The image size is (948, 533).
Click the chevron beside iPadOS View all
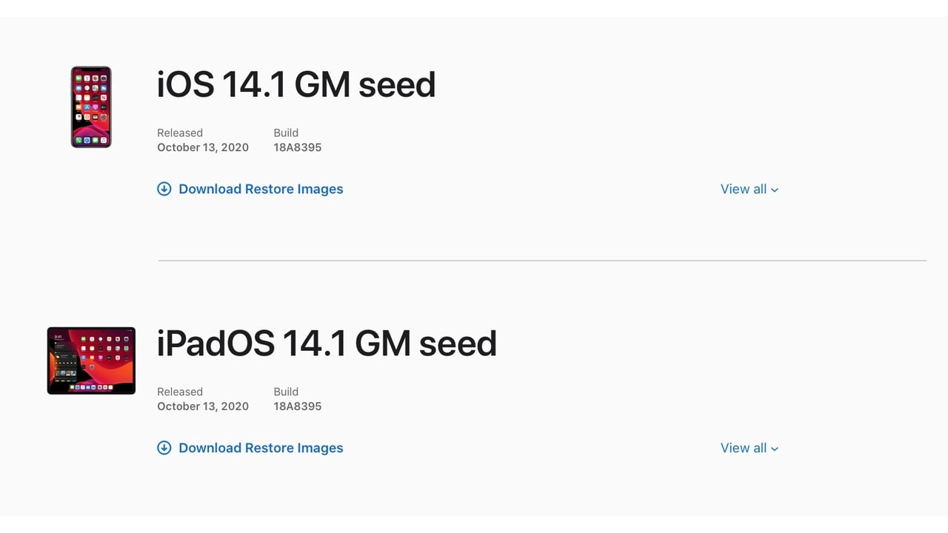775,449
